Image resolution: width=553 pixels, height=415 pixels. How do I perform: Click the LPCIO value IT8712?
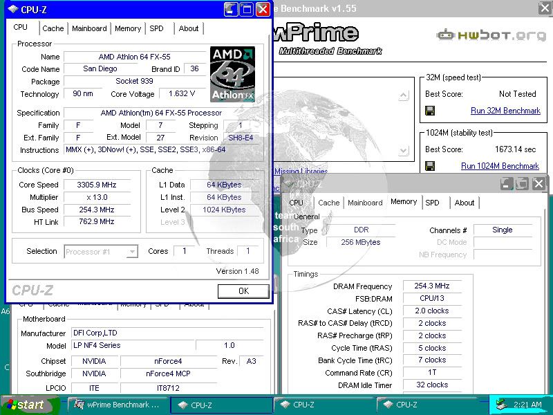pyautogui.click(x=168, y=388)
